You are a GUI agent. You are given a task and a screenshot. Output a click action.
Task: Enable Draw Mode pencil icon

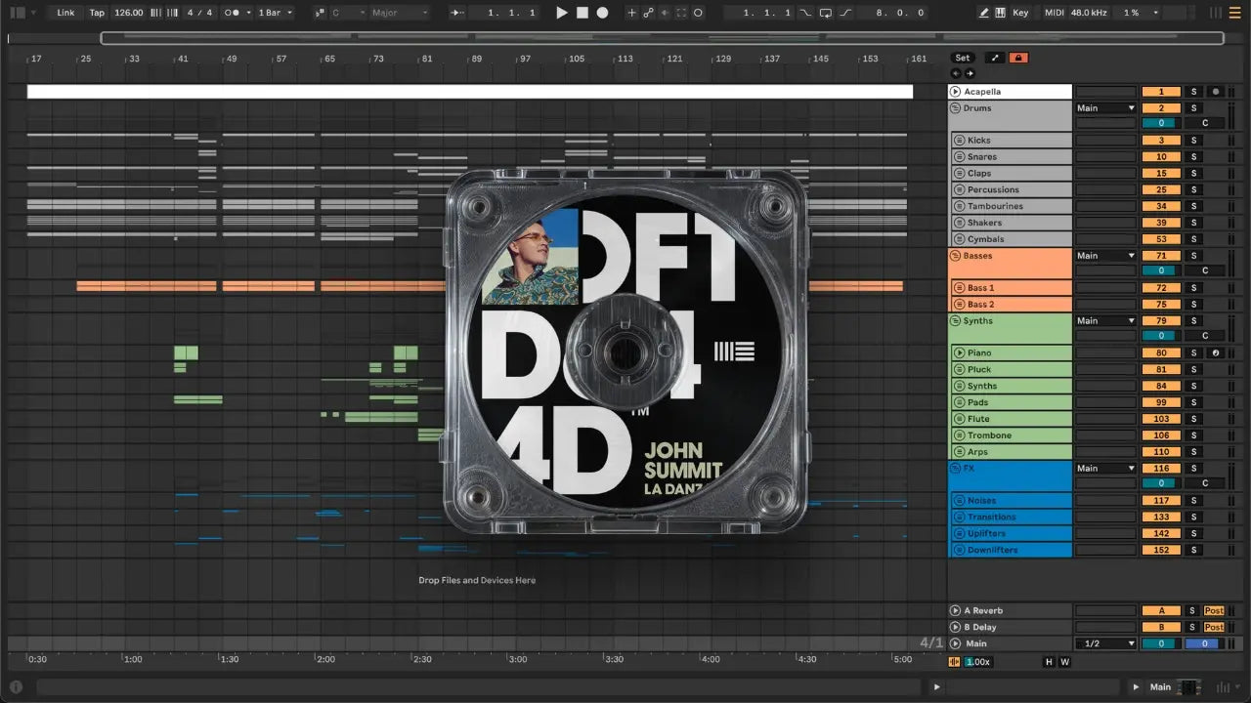click(x=983, y=13)
